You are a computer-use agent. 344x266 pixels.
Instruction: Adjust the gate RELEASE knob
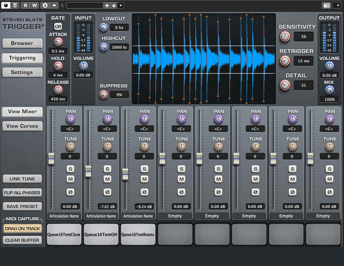pyautogui.click(x=58, y=90)
